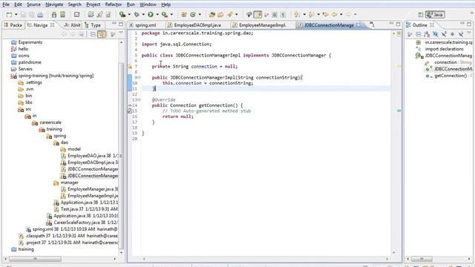475x267 pixels.
Task: Click the Back navigation arrow icon
Action: 334,15
